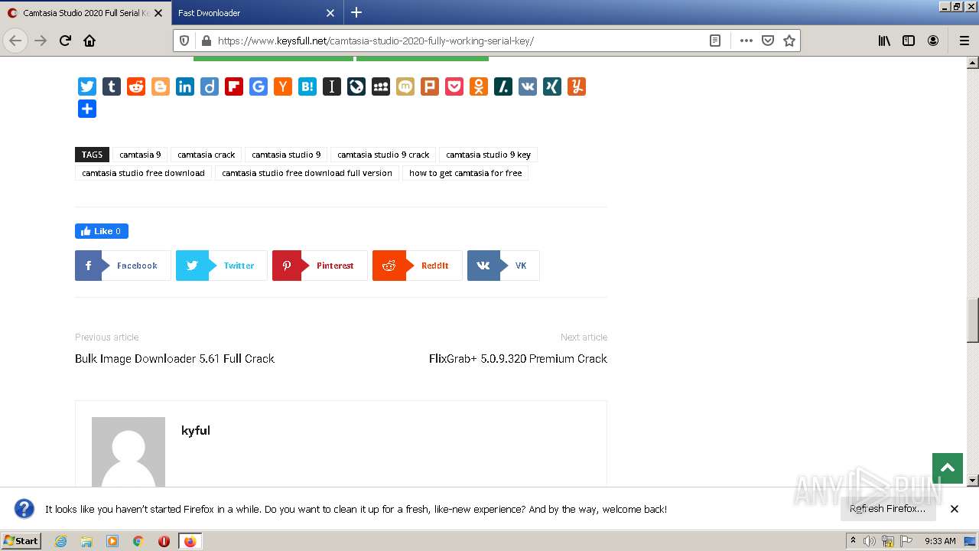This screenshot has height=551, width=979.
Task: Share via the MySpace people icon
Action: pyautogui.click(x=381, y=86)
